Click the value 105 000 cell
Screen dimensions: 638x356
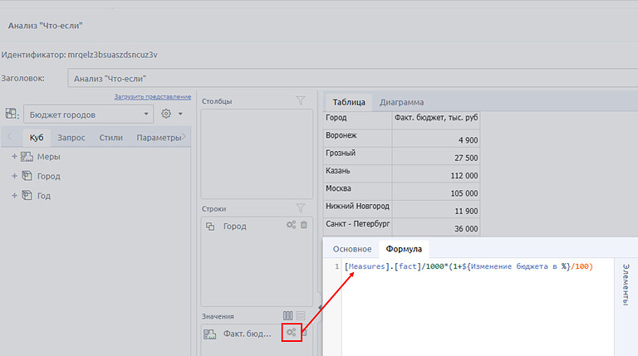pyautogui.click(x=436, y=191)
